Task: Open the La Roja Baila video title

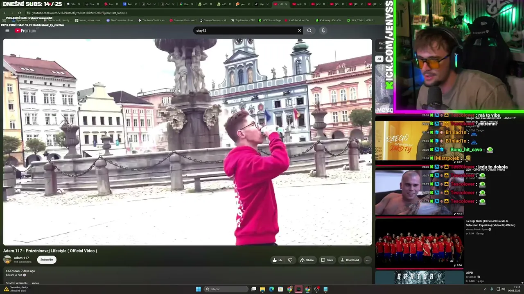Action: [490, 223]
